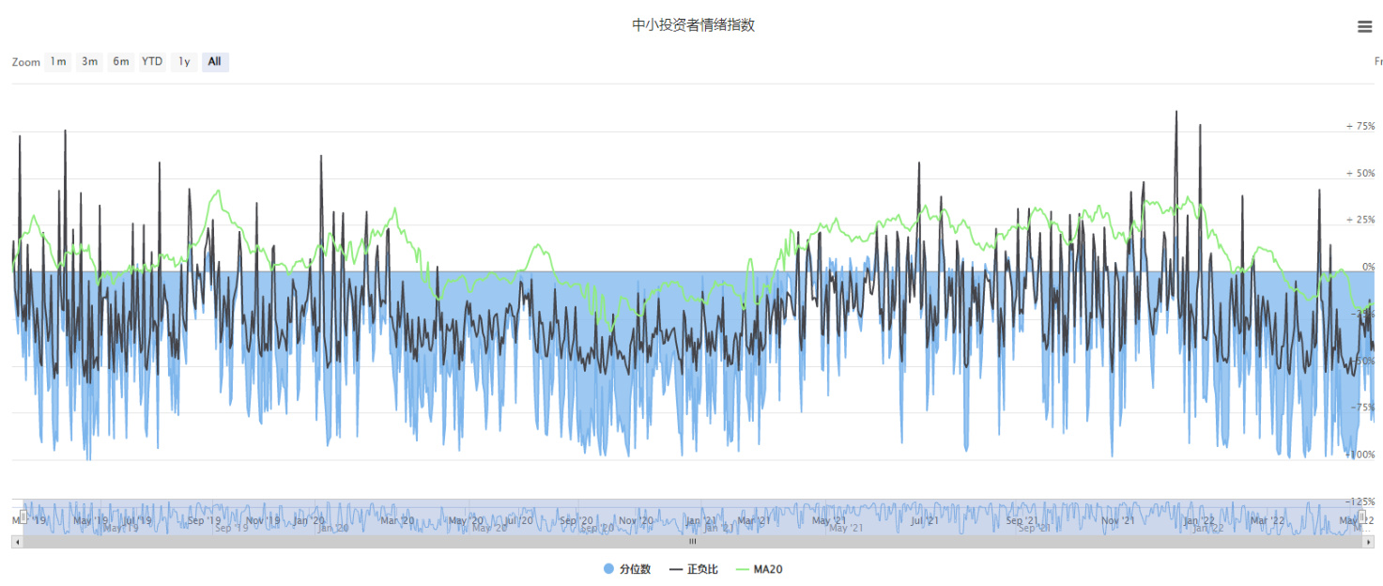Click the blue circle symbol for 分位数
This screenshot has width=1383, height=586.
click(x=608, y=569)
